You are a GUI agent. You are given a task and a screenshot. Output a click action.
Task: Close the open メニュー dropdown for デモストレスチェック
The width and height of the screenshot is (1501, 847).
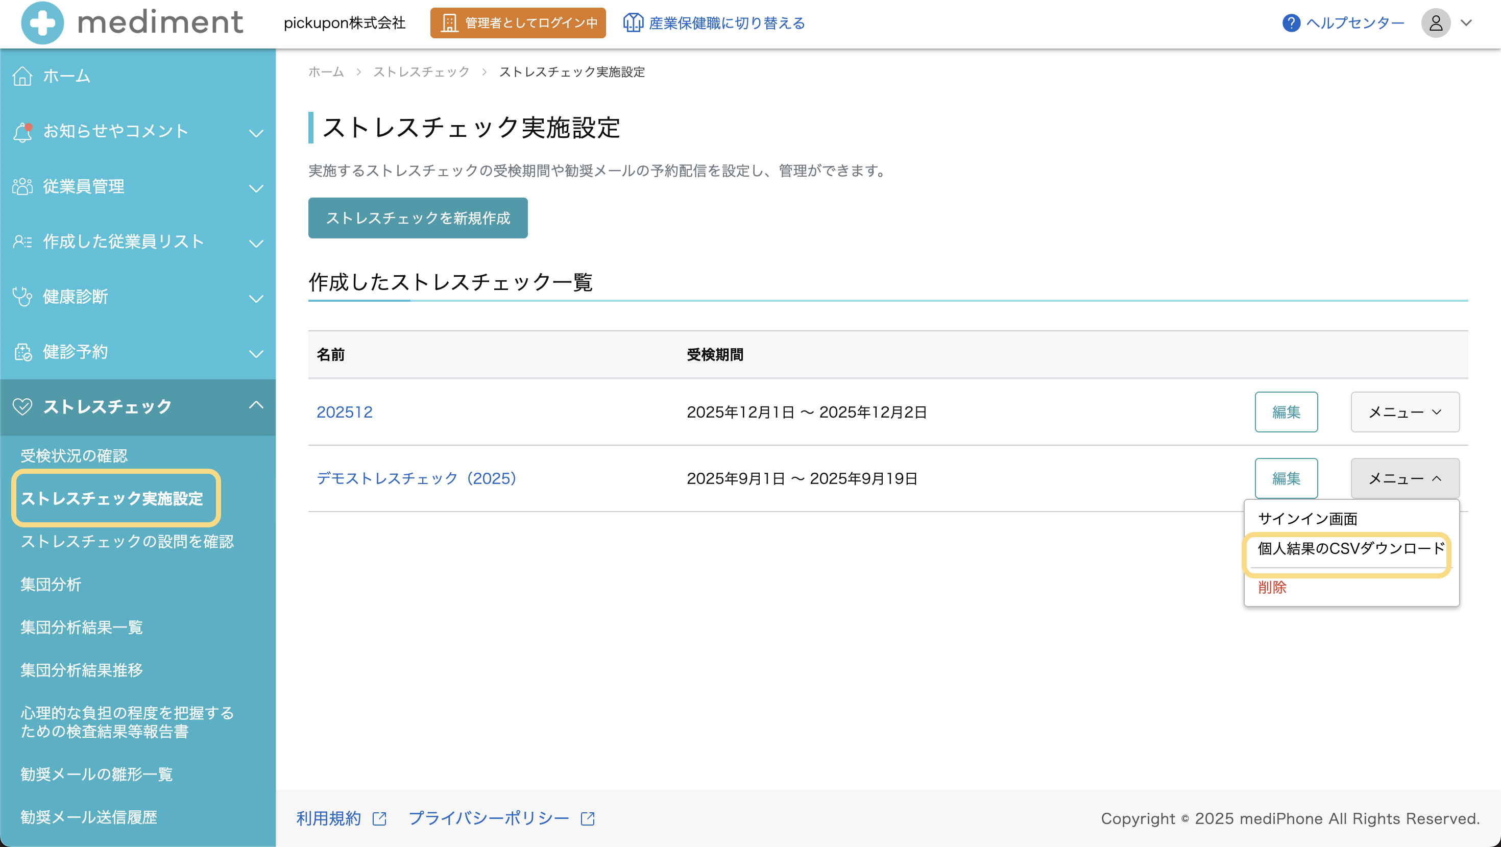[1405, 478]
